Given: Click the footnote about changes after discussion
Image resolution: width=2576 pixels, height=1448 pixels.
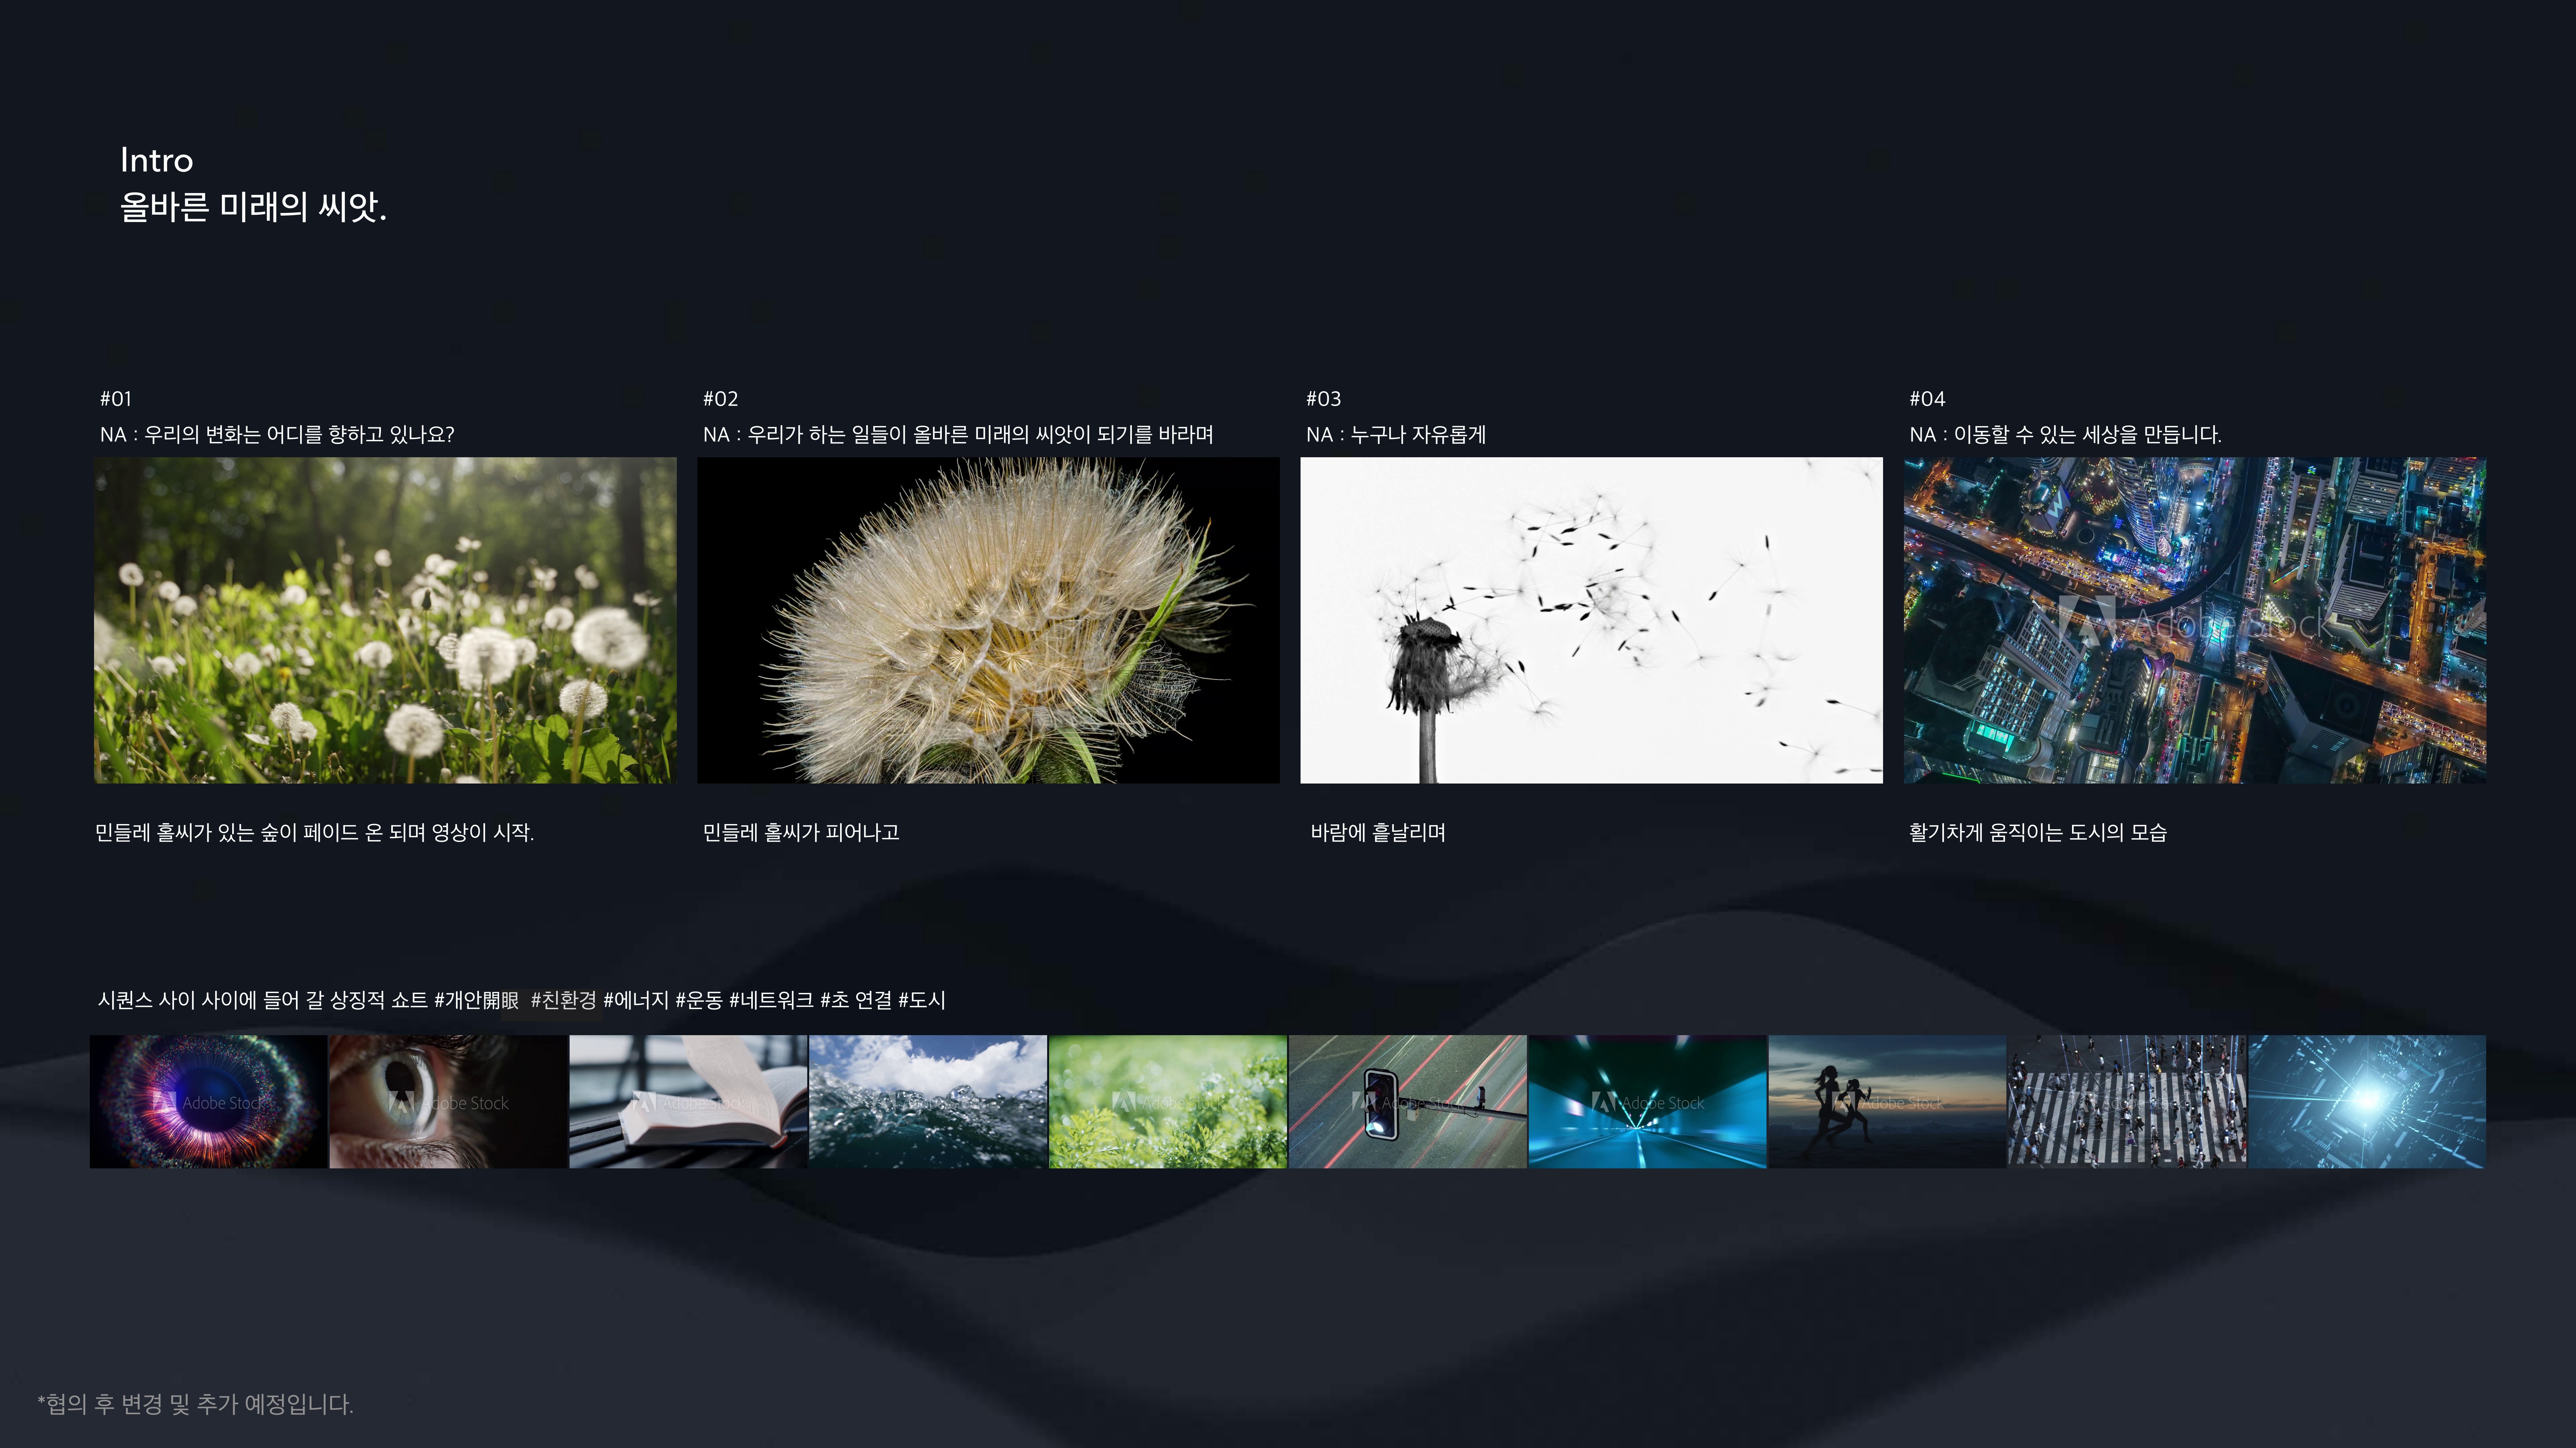Looking at the screenshot, I should click(x=195, y=1404).
